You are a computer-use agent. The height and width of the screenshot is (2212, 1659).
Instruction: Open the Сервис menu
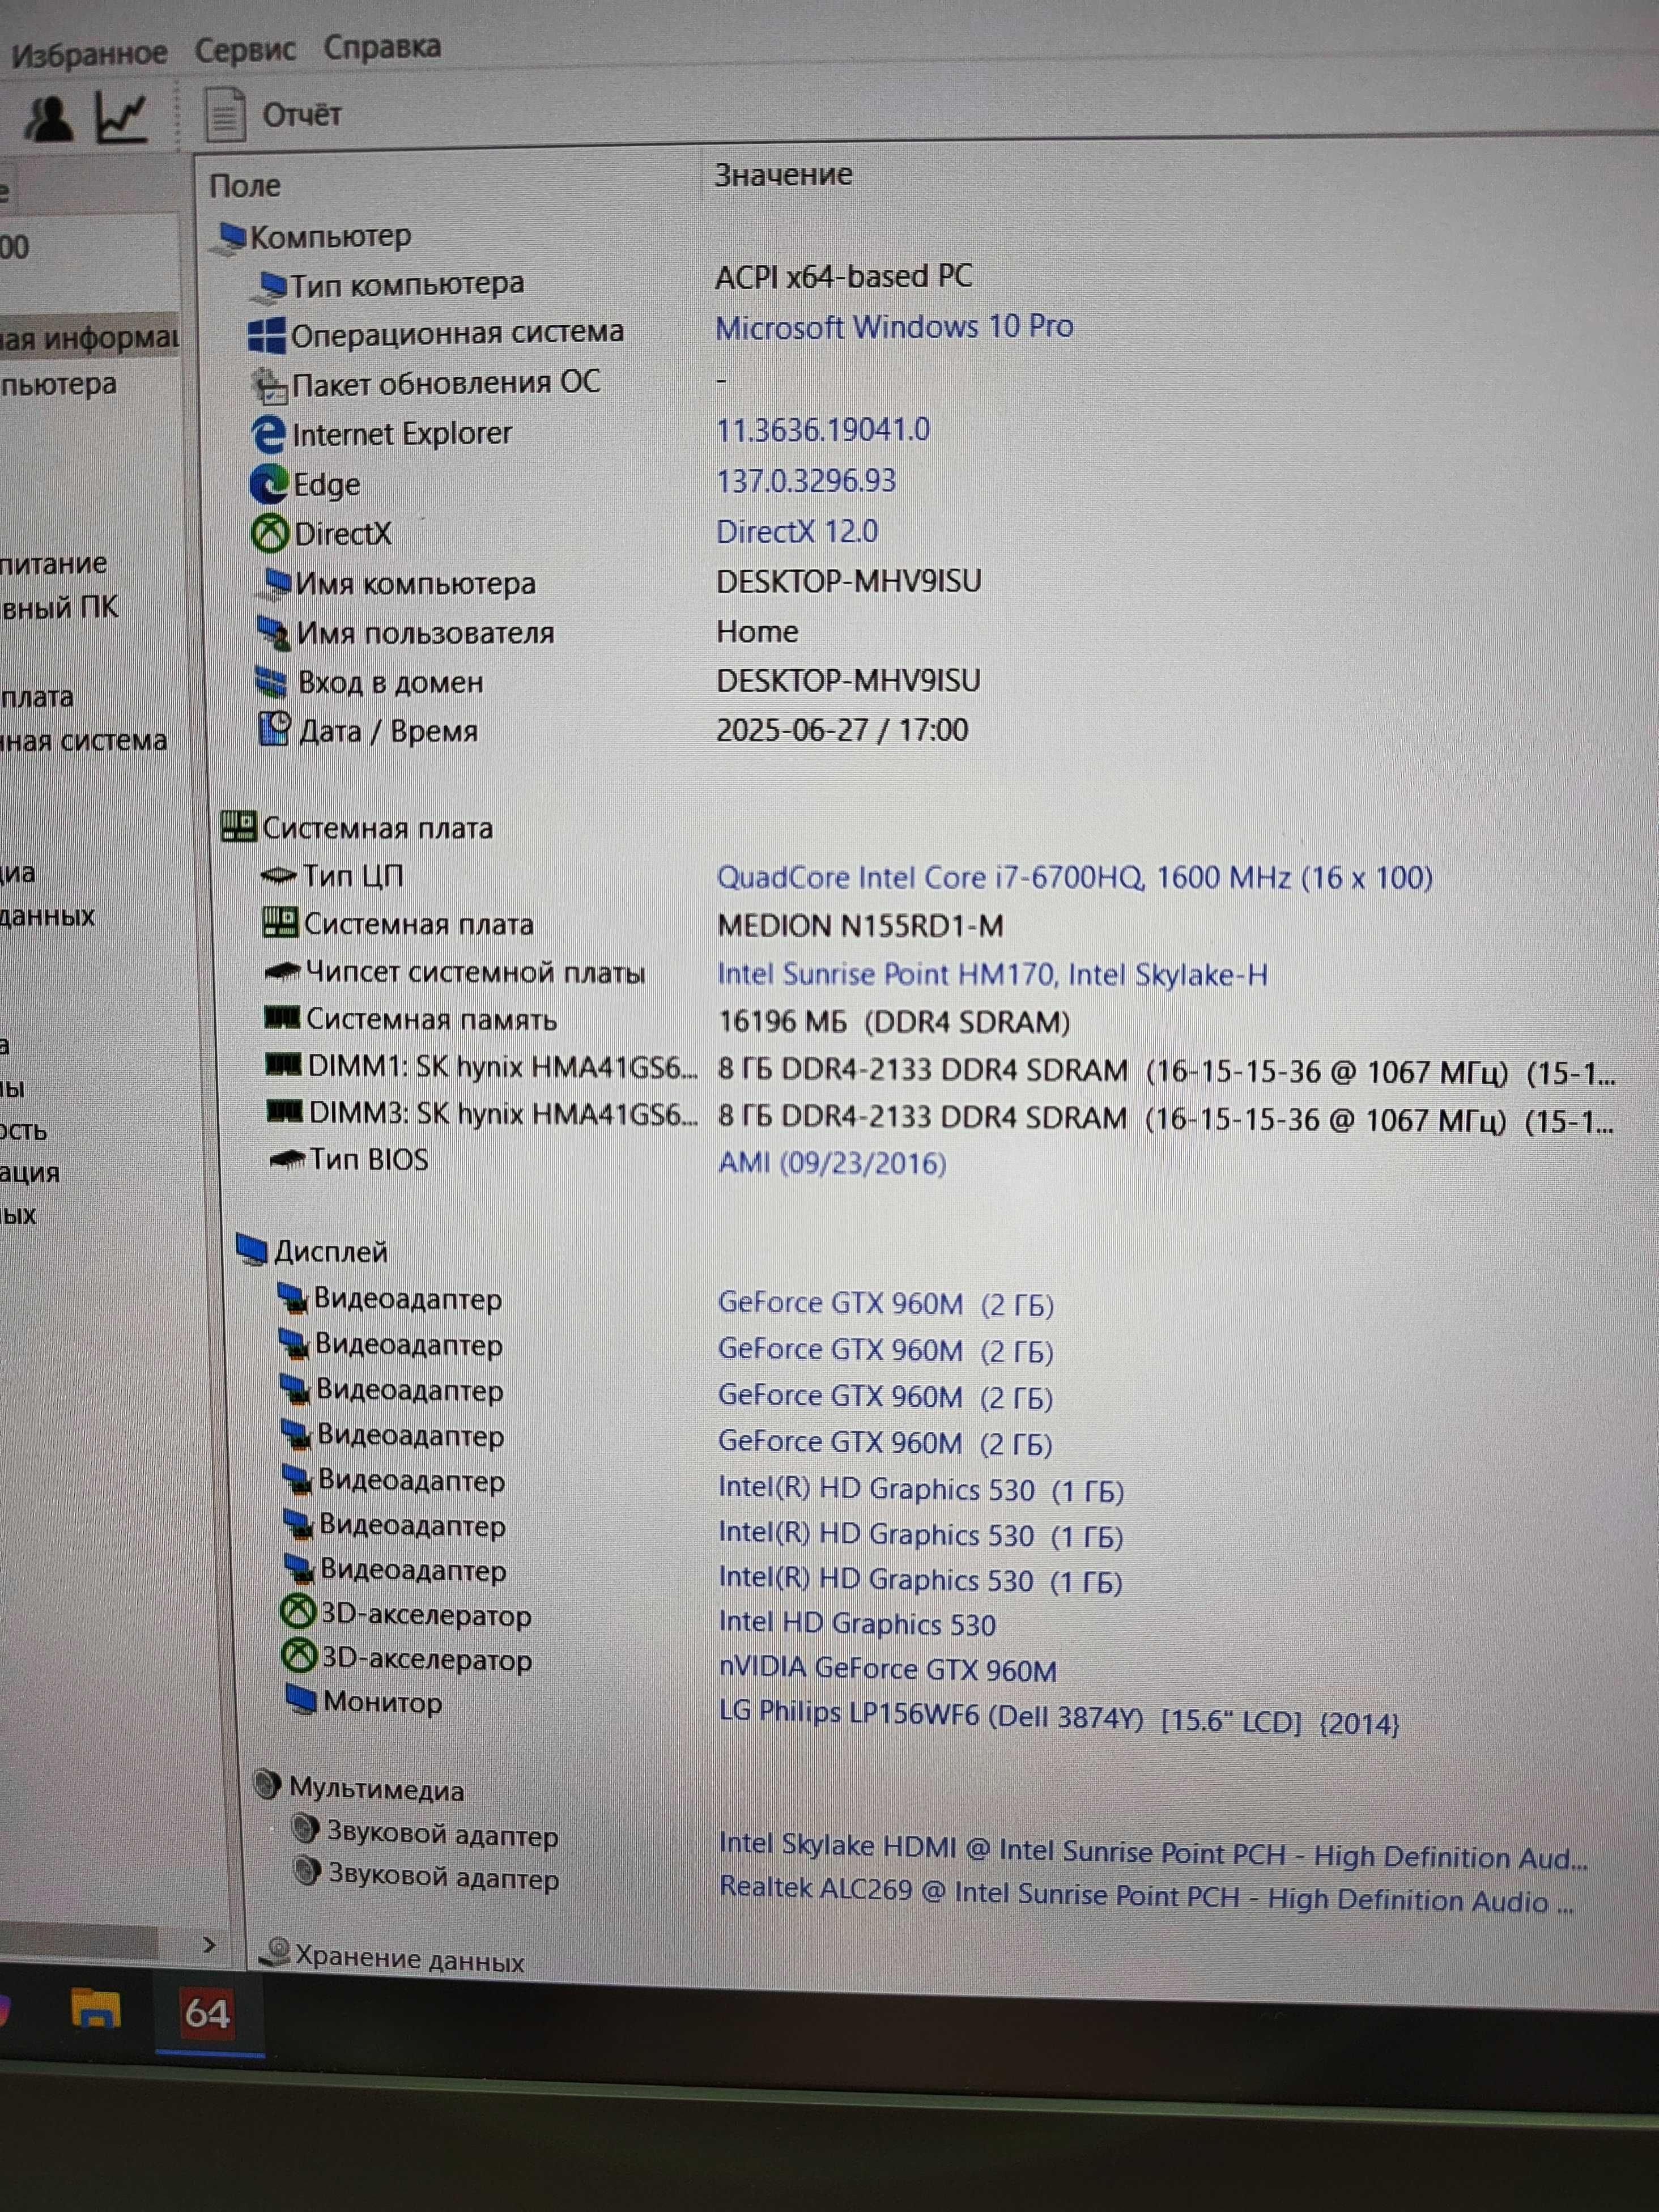point(245,49)
